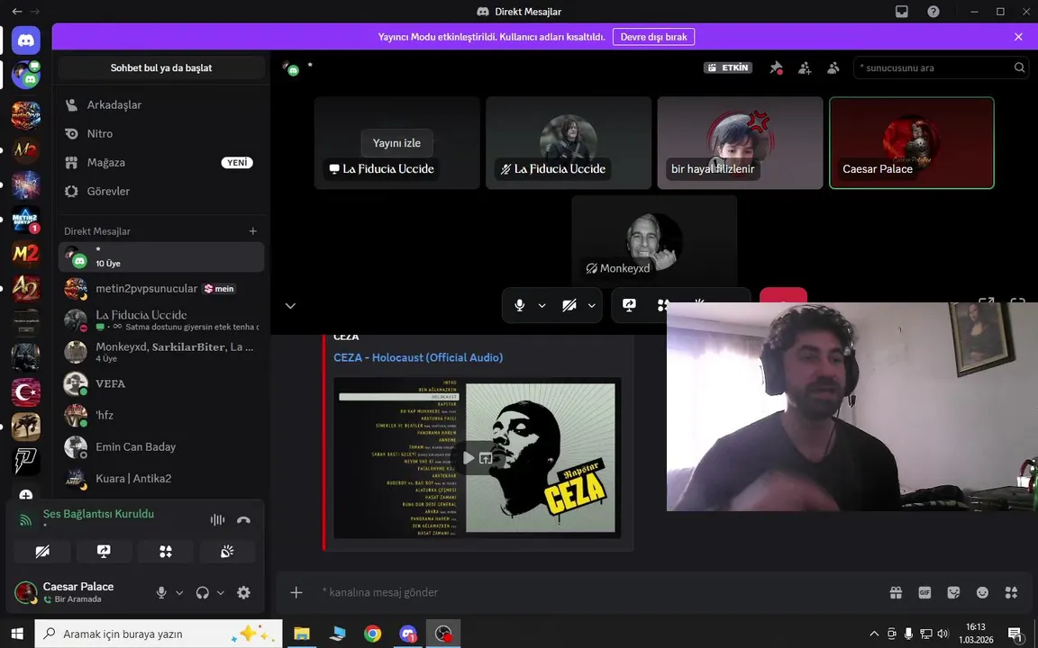1038x648 pixels.
Task: Open the emoji picker
Action: (982, 592)
